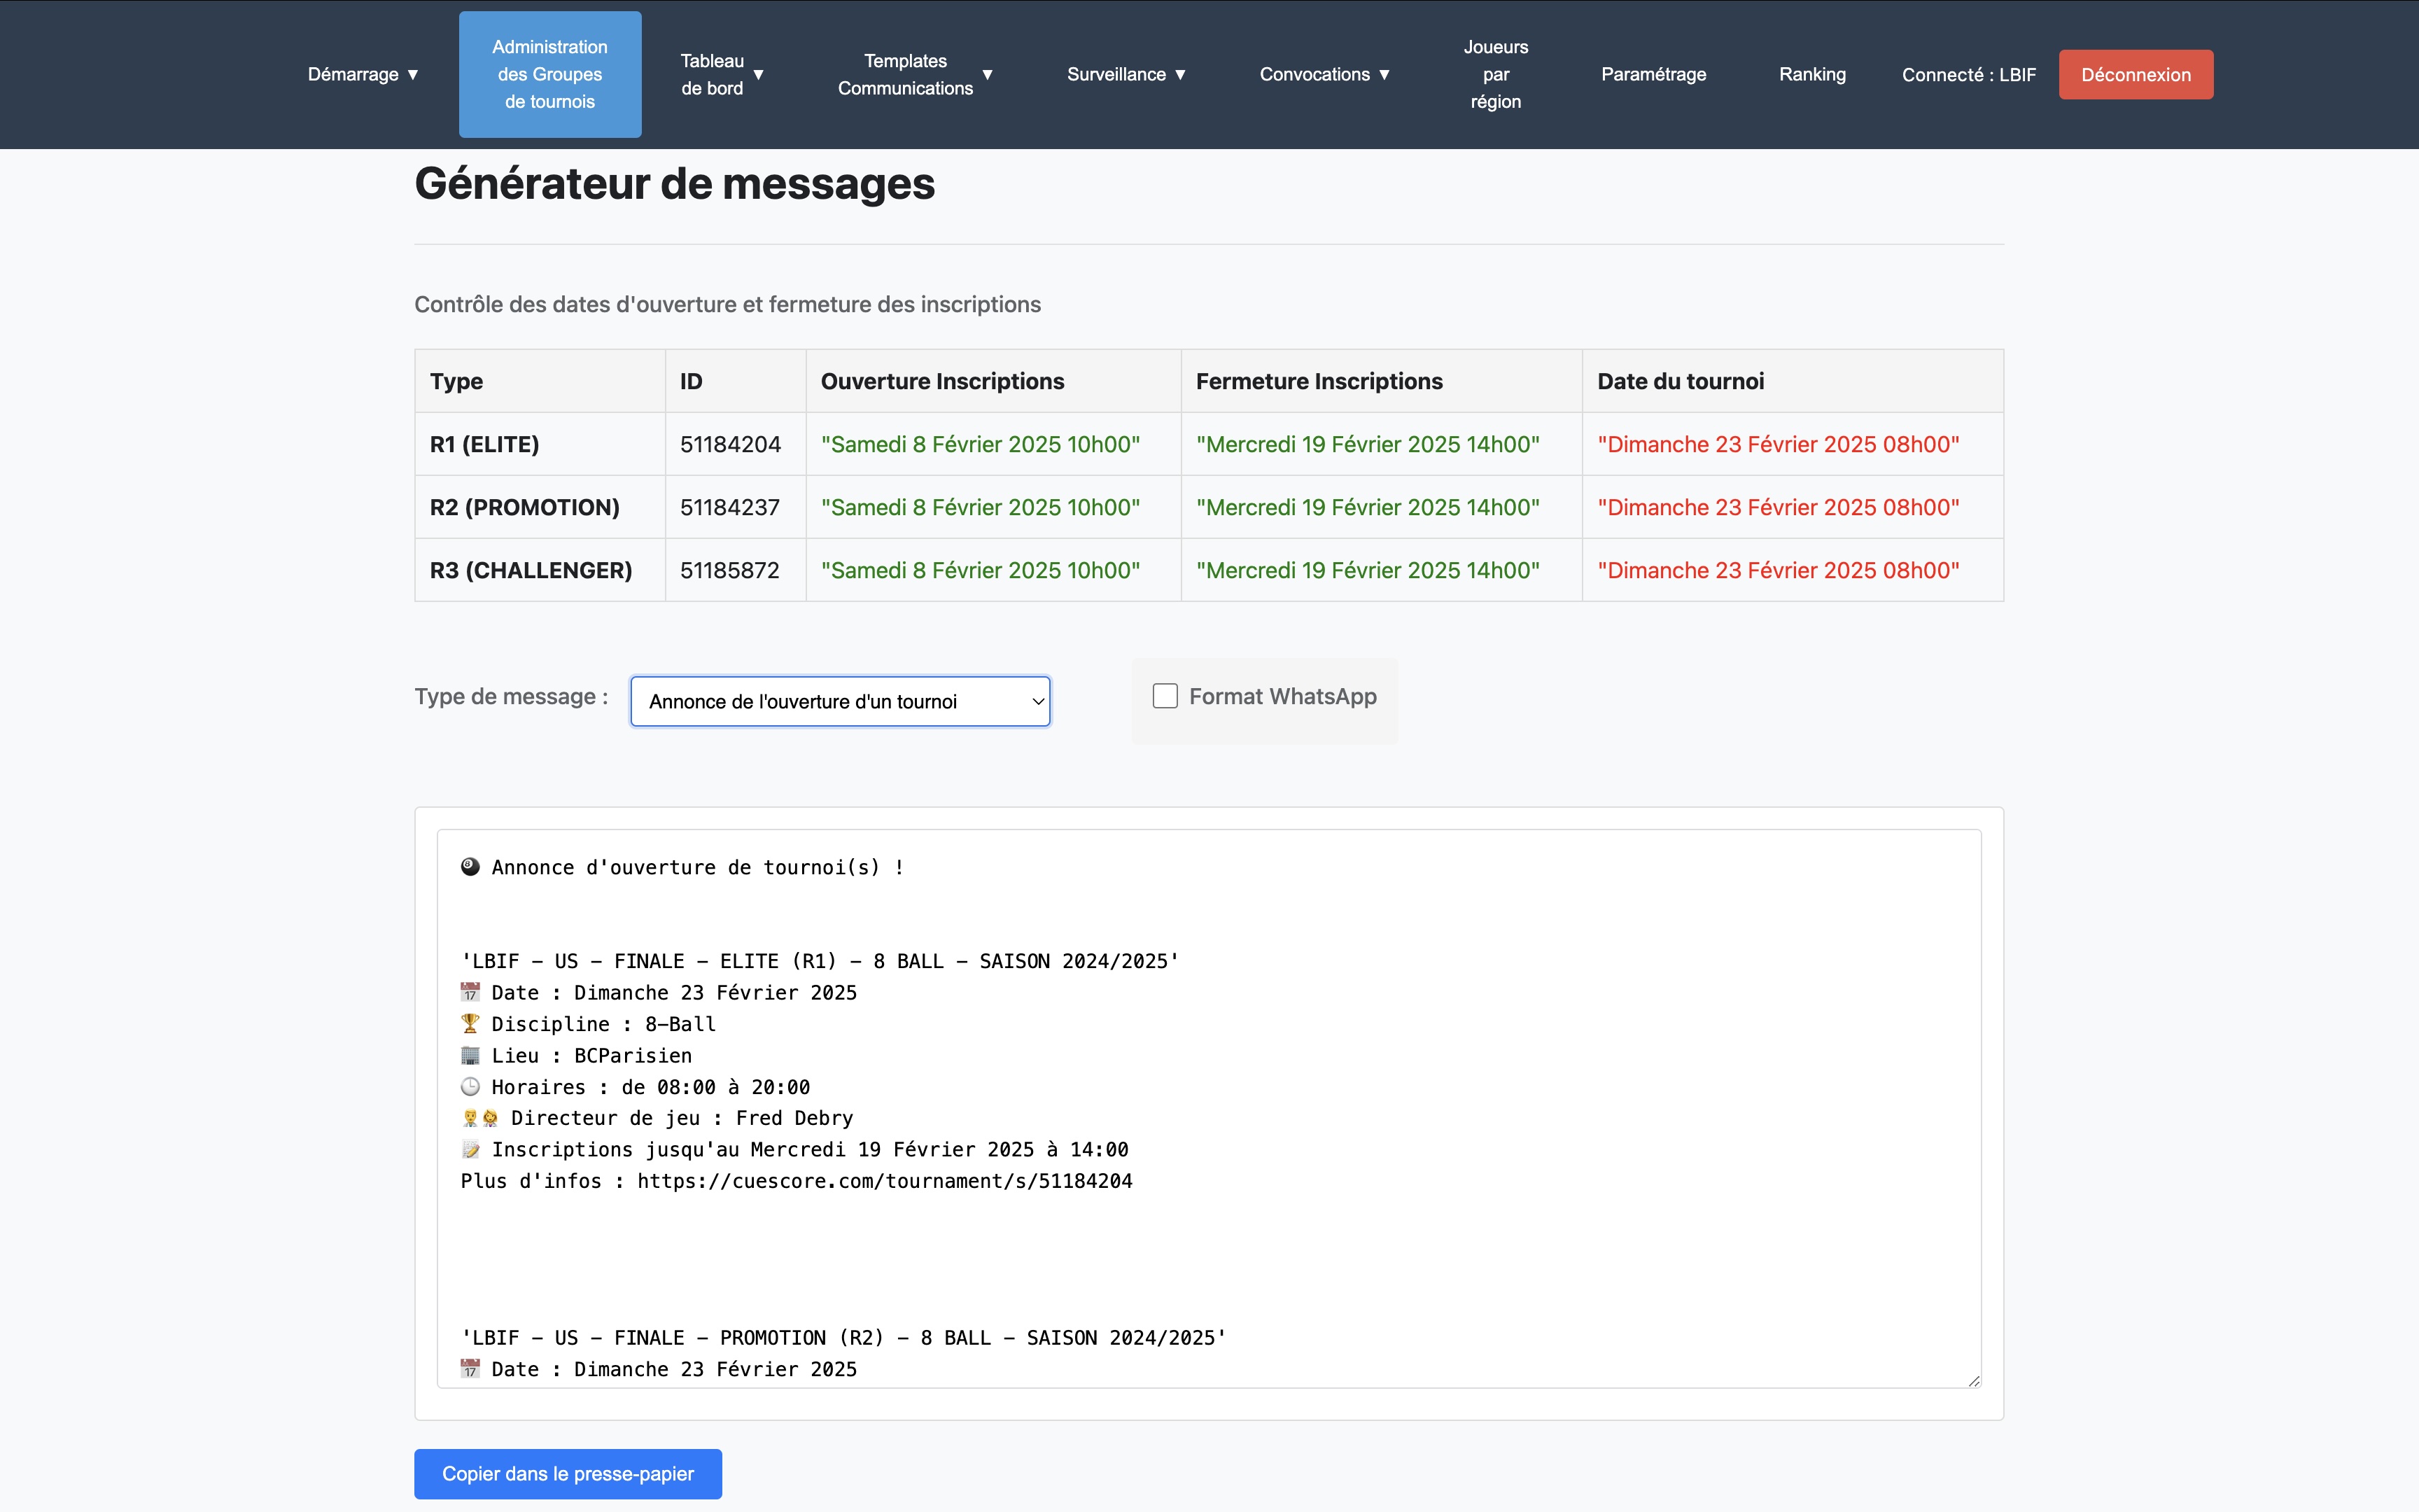Click the Déconnexion button
Screen dimensions: 2419x1512
(x=2135, y=75)
